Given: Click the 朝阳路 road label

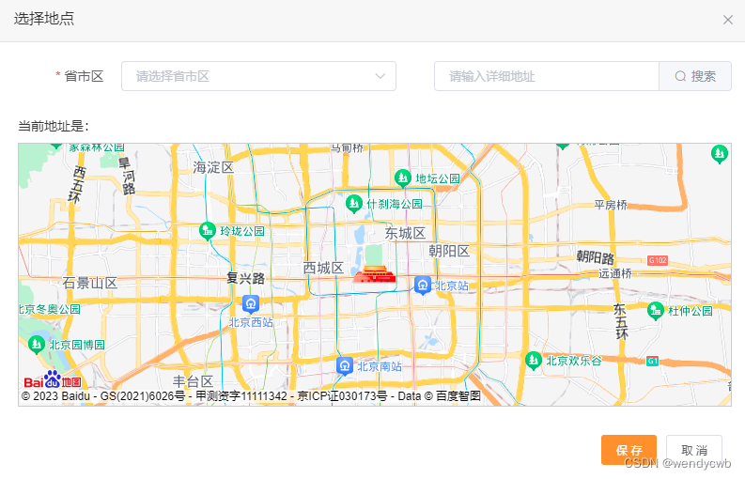Looking at the screenshot, I should [596, 257].
